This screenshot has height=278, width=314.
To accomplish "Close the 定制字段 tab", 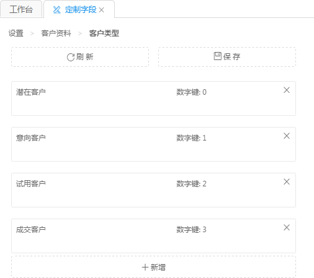I will point(101,10).
